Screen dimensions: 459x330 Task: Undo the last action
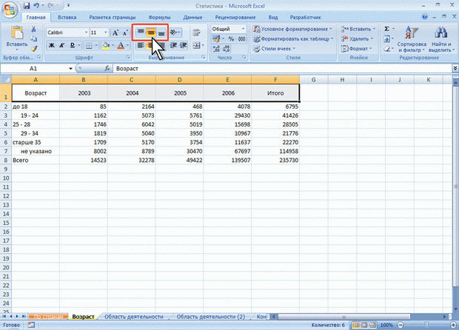pyautogui.click(x=36, y=5)
